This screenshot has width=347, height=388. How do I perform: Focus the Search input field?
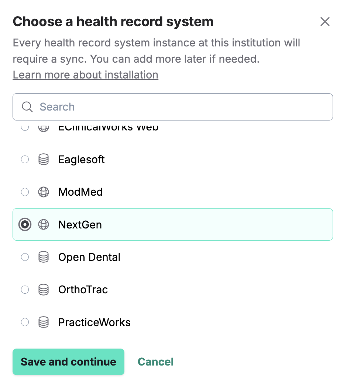(185, 107)
